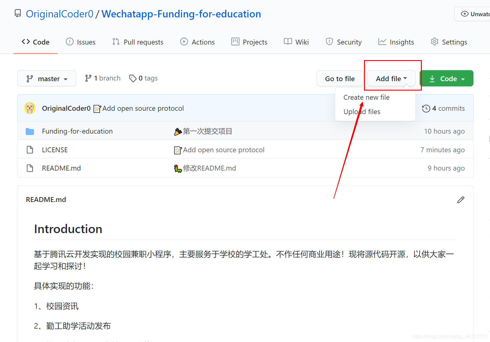Screen dimensions: 490x342
Task: Click the Settings gear icon
Action: point(435,41)
